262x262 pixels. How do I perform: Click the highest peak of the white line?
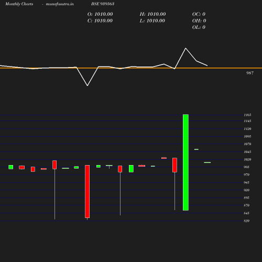(x=185, y=48)
